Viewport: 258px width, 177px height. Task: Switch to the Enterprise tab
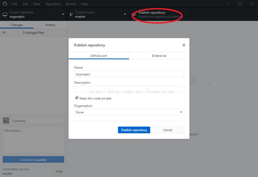point(159,56)
